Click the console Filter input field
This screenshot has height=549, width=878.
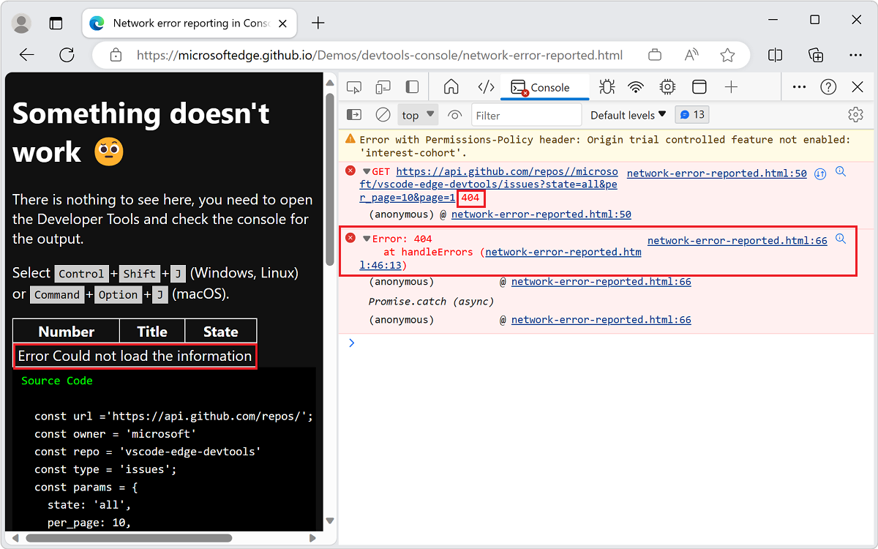tap(526, 114)
